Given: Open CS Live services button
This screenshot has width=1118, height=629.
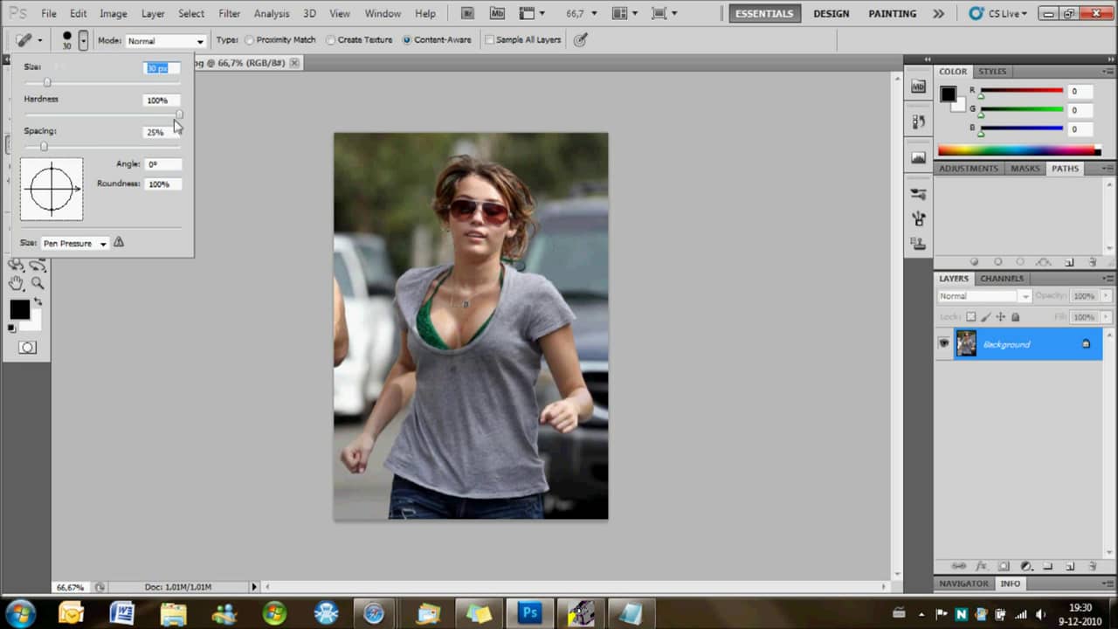Looking at the screenshot, I should [1000, 14].
